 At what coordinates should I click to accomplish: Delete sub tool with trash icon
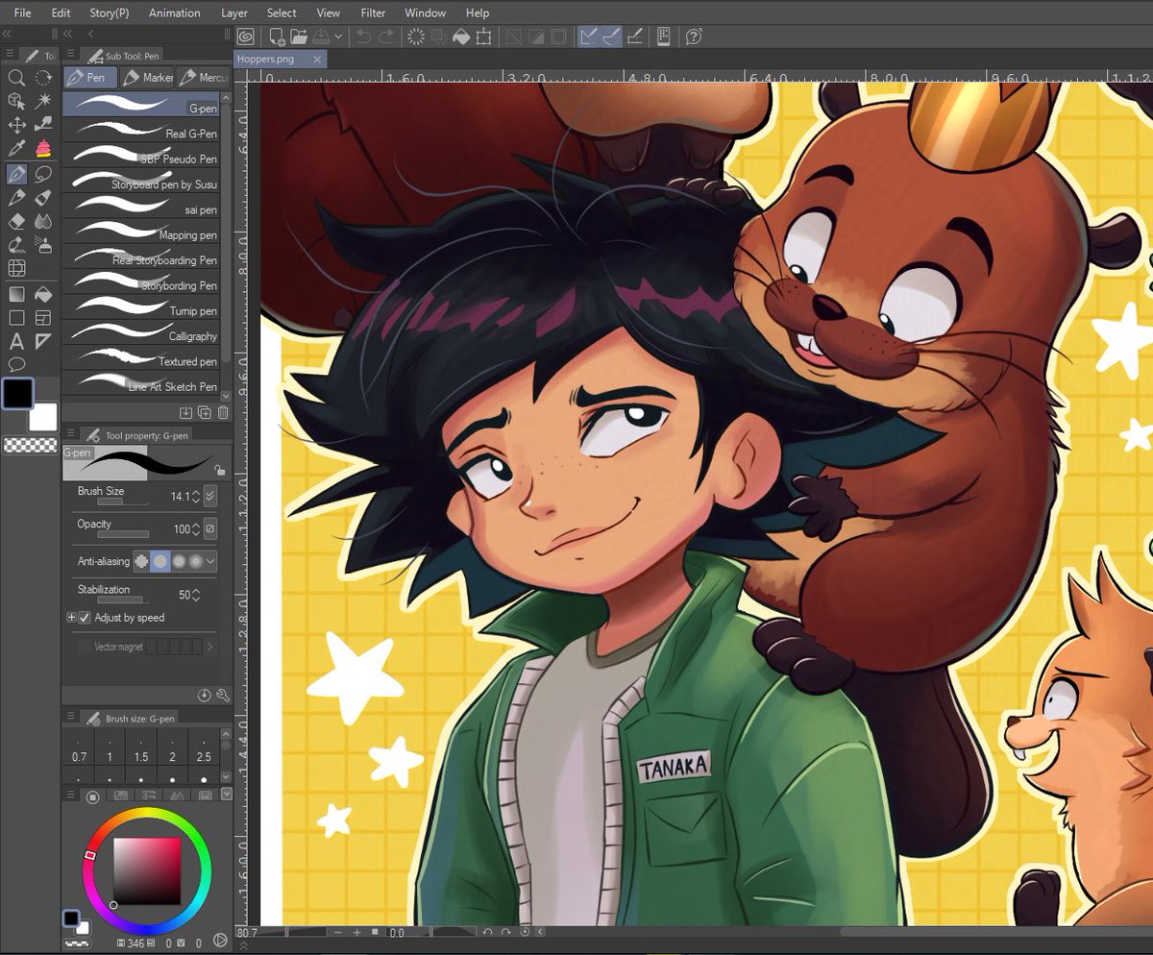click(223, 412)
